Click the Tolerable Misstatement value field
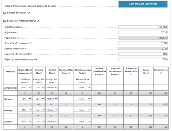 pos(143,43)
